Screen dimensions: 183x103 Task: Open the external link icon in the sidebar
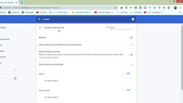coord(15,78)
